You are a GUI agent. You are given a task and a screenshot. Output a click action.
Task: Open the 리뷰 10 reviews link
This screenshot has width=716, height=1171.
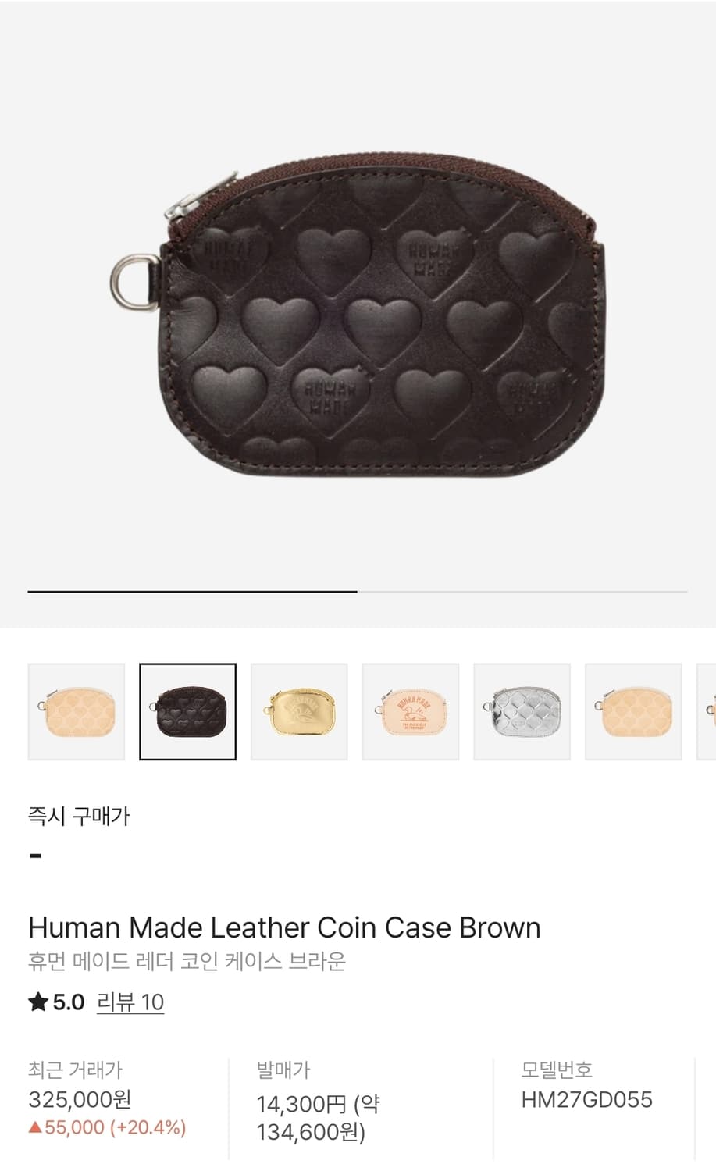point(130,1002)
